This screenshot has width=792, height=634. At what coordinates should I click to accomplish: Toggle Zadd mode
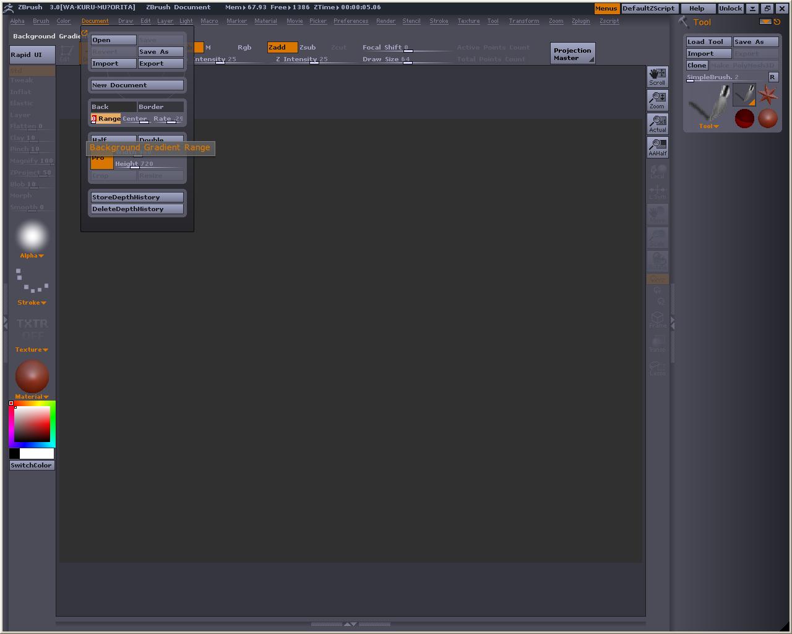coord(282,48)
